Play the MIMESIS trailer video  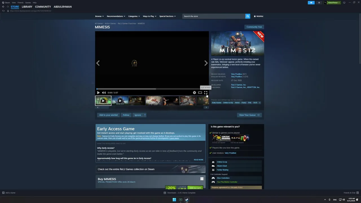click(98, 92)
